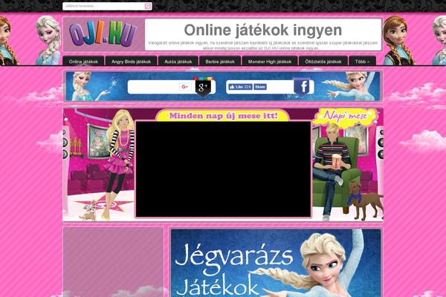Click the Facebook Like button

tap(240, 87)
